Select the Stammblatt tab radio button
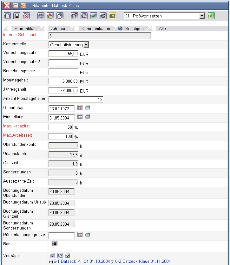 click(x=10, y=29)
